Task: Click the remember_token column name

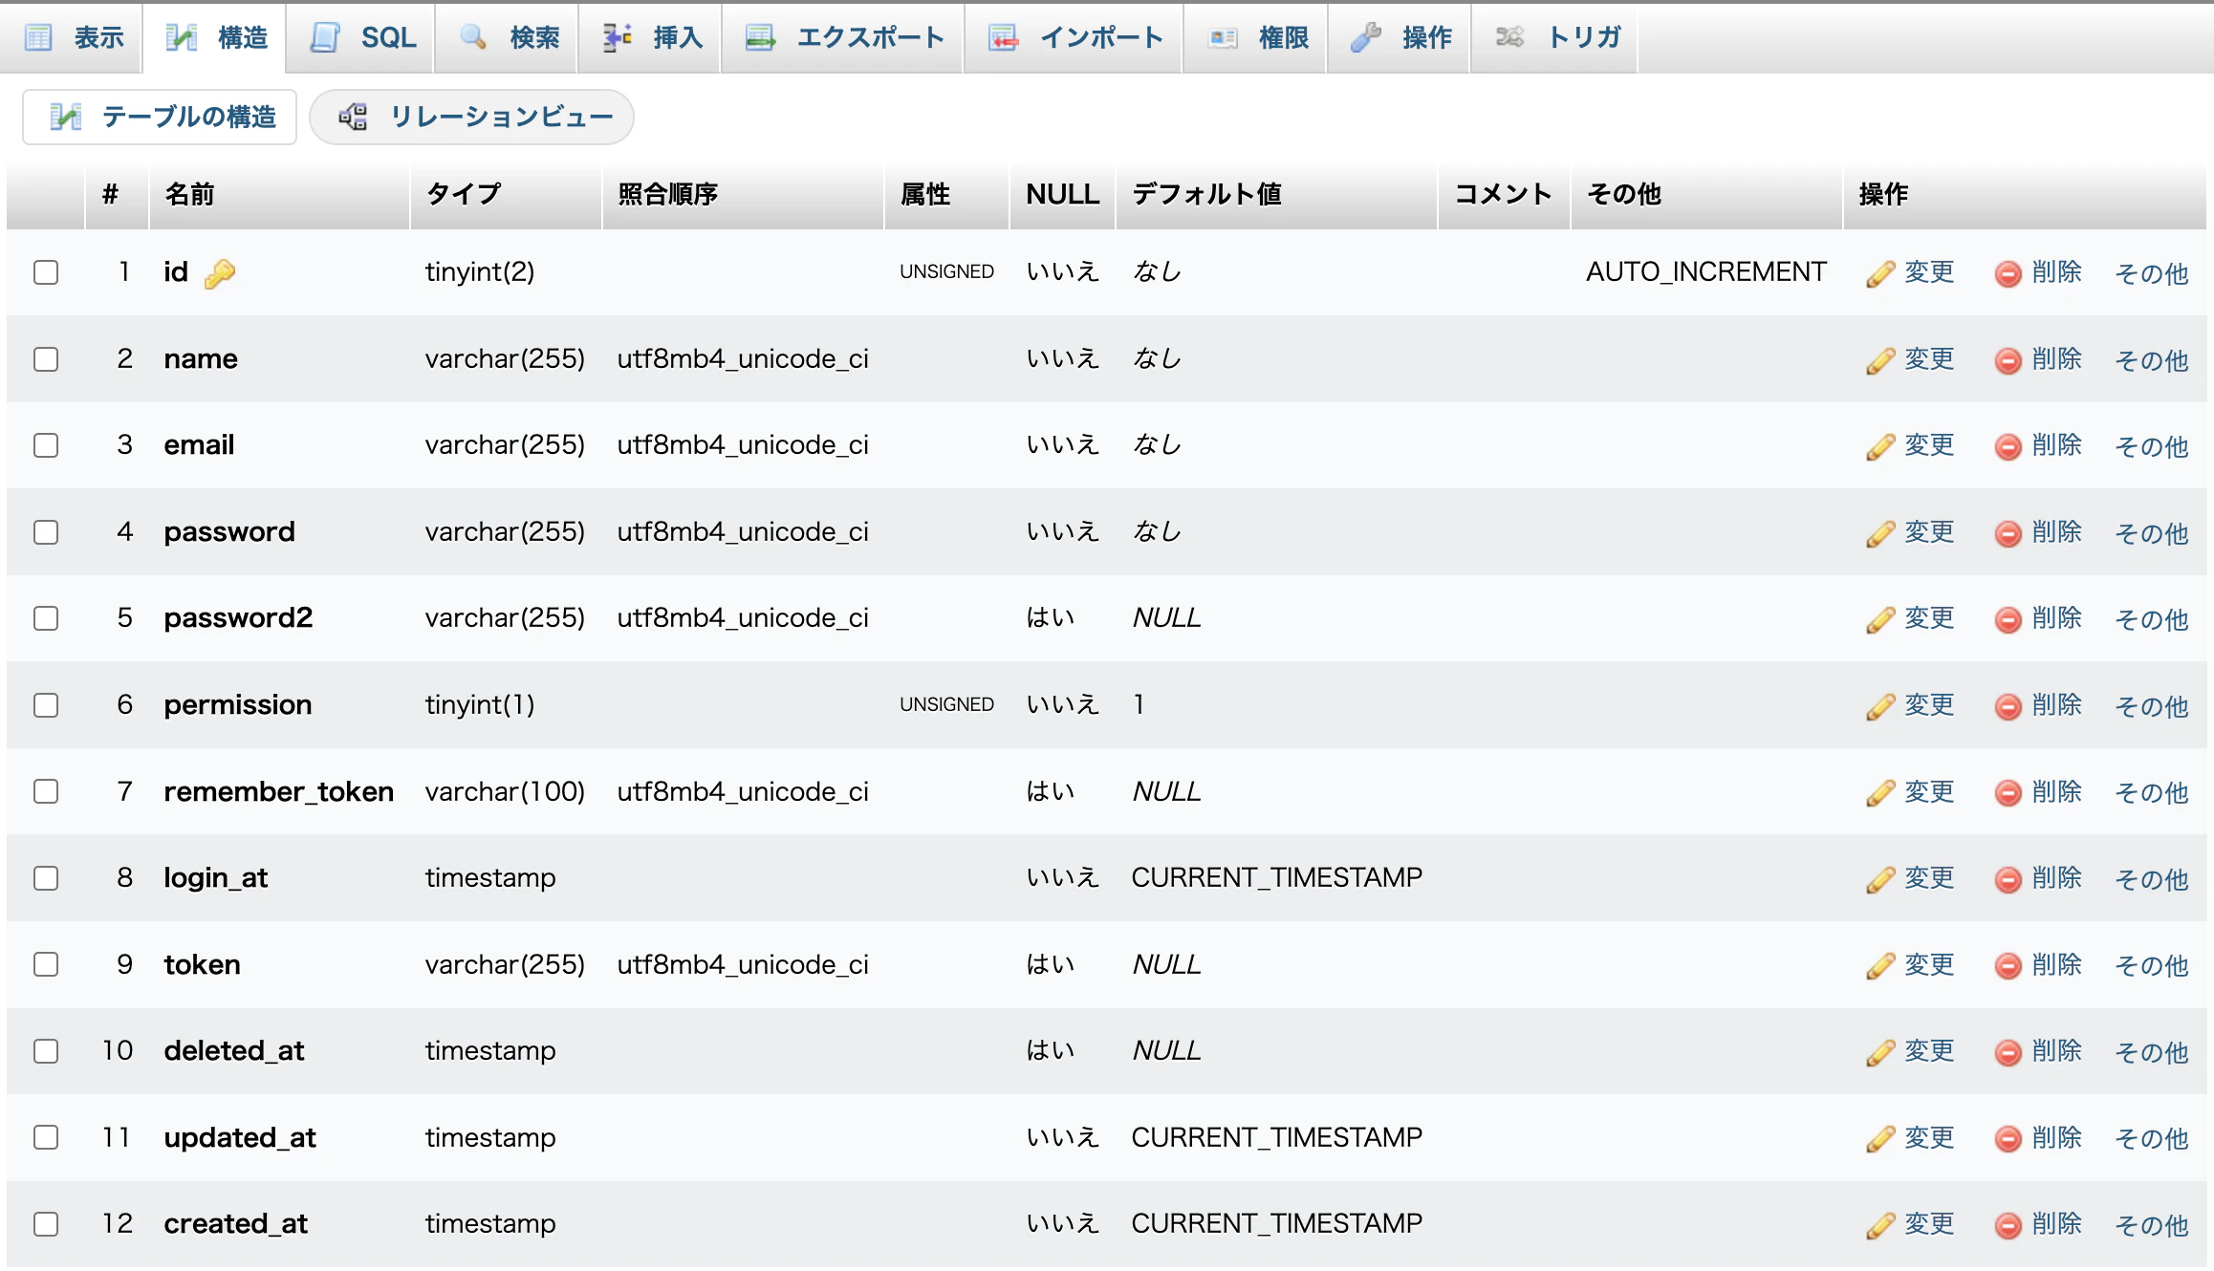Action: 279,792
